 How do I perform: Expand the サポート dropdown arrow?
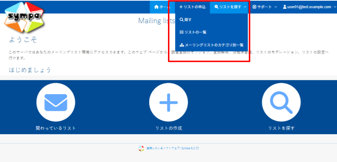[x=276, y=7]
